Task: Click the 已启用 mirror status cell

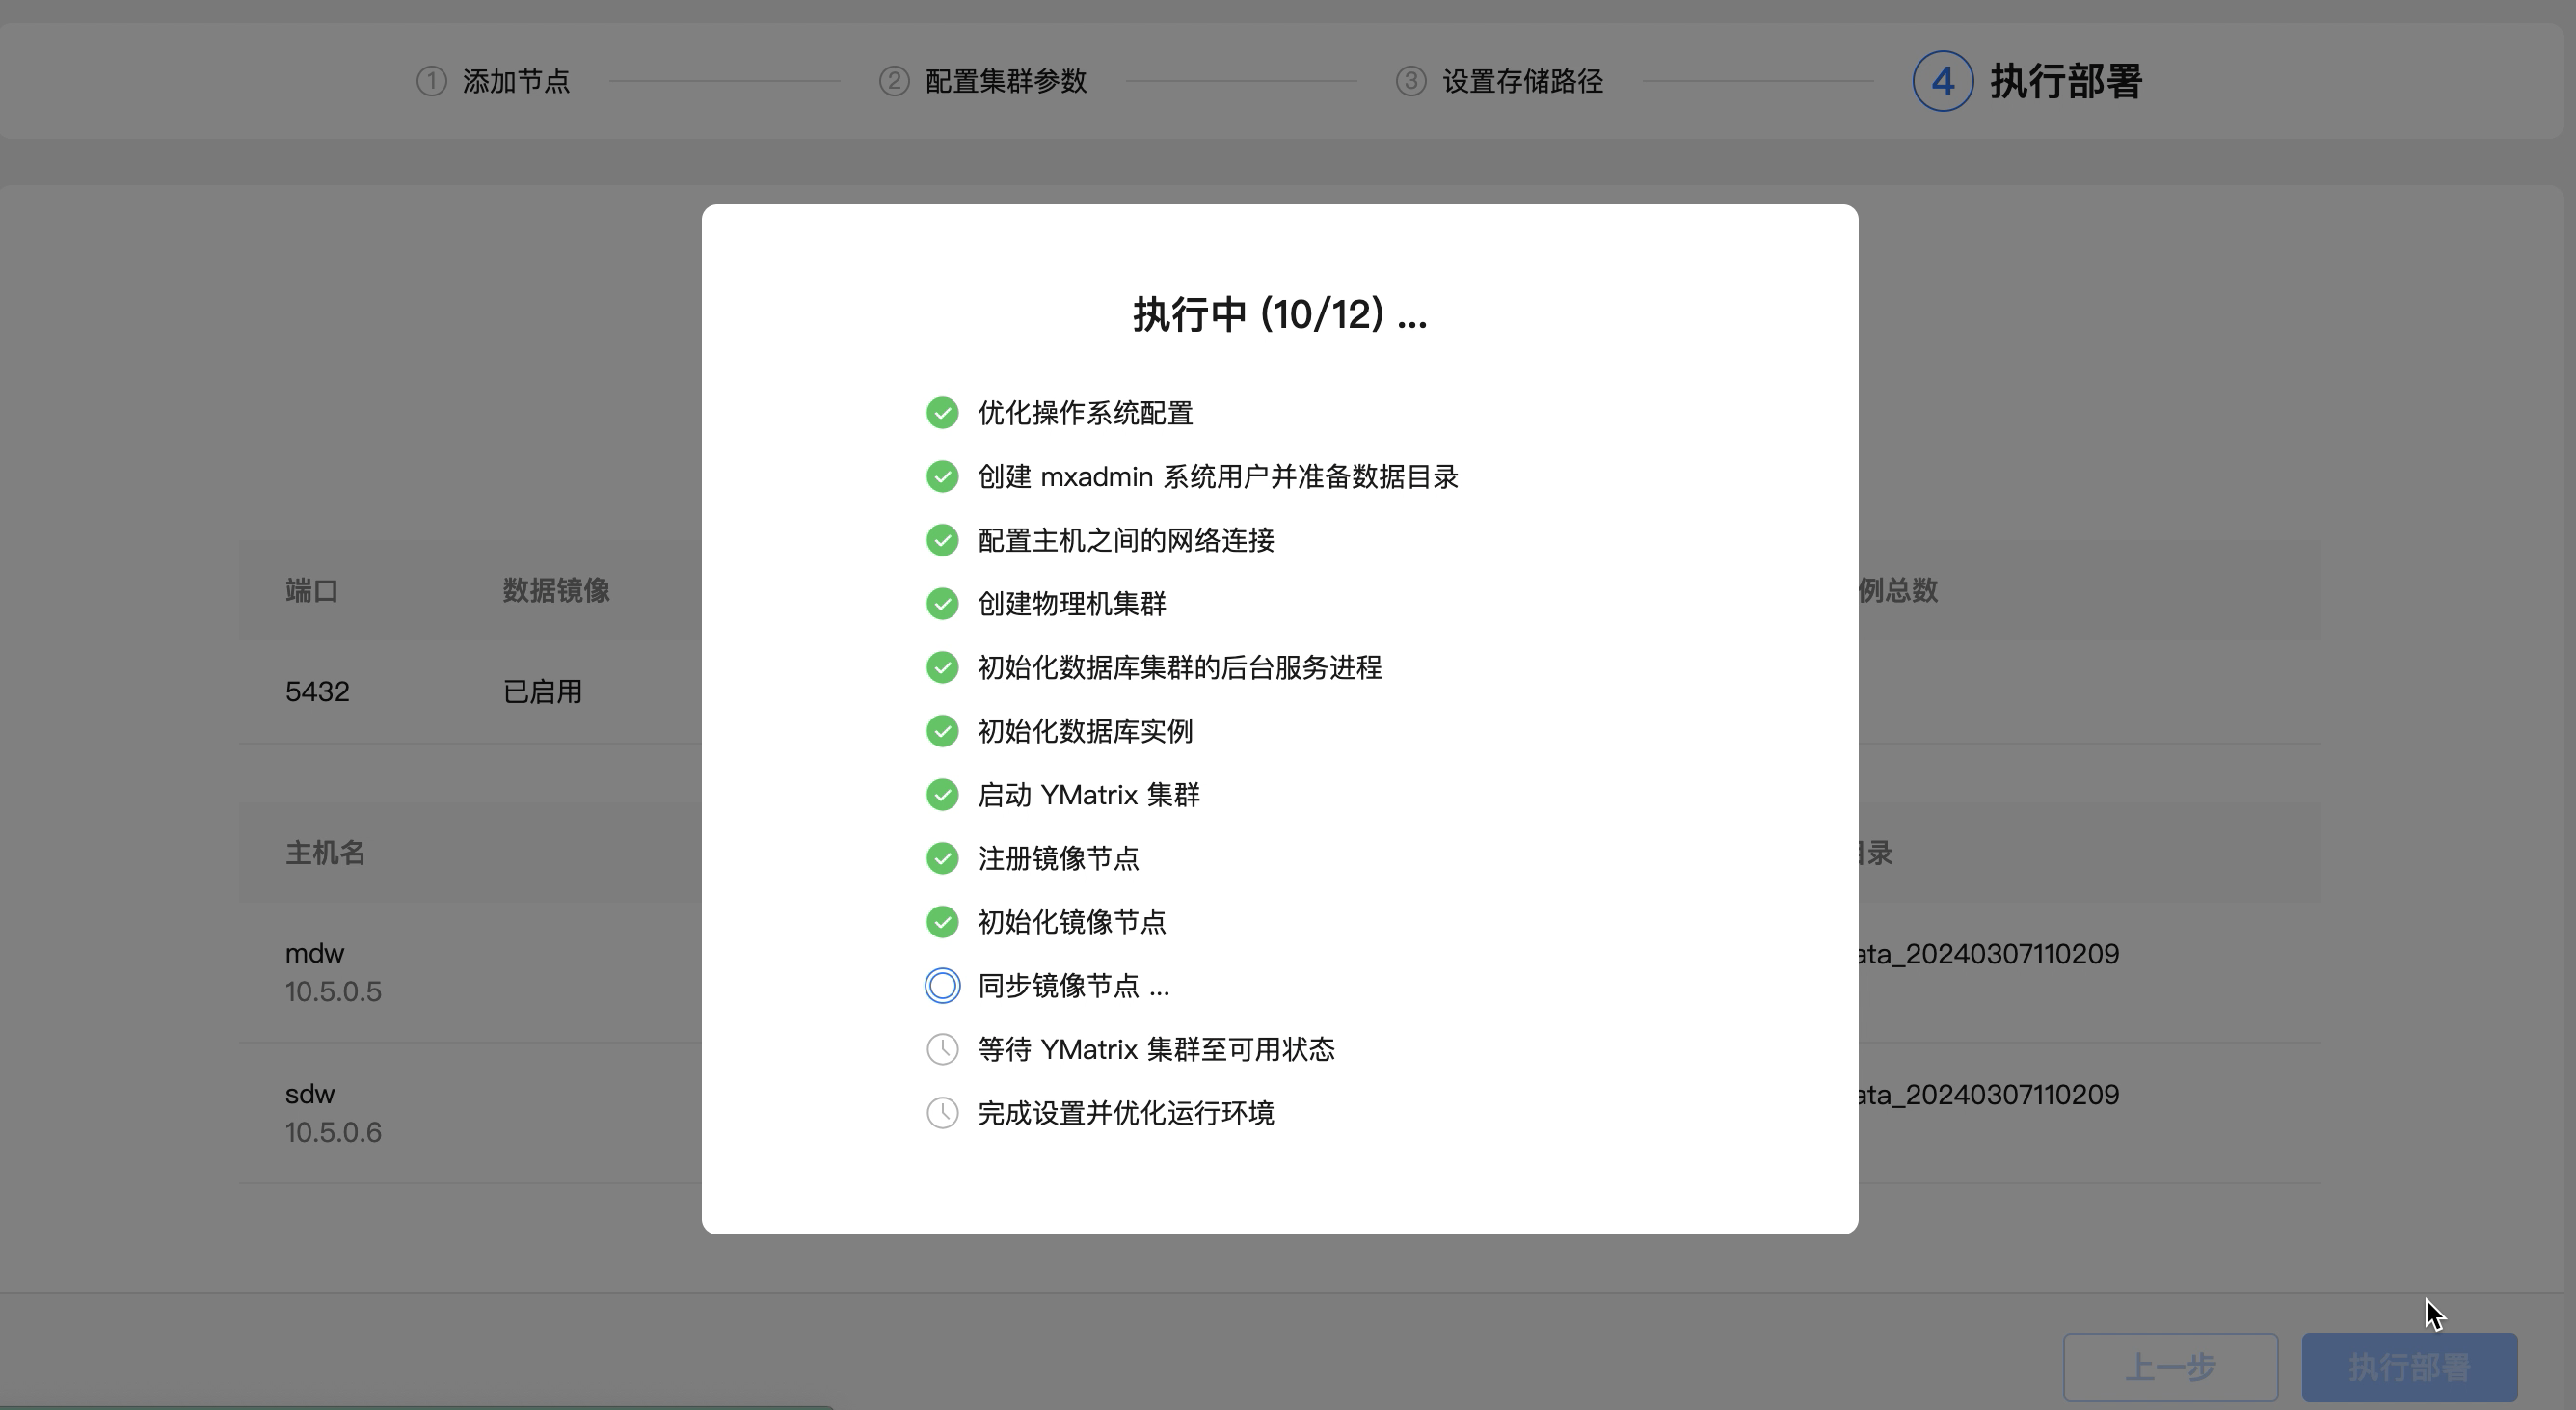Action: 543,691
